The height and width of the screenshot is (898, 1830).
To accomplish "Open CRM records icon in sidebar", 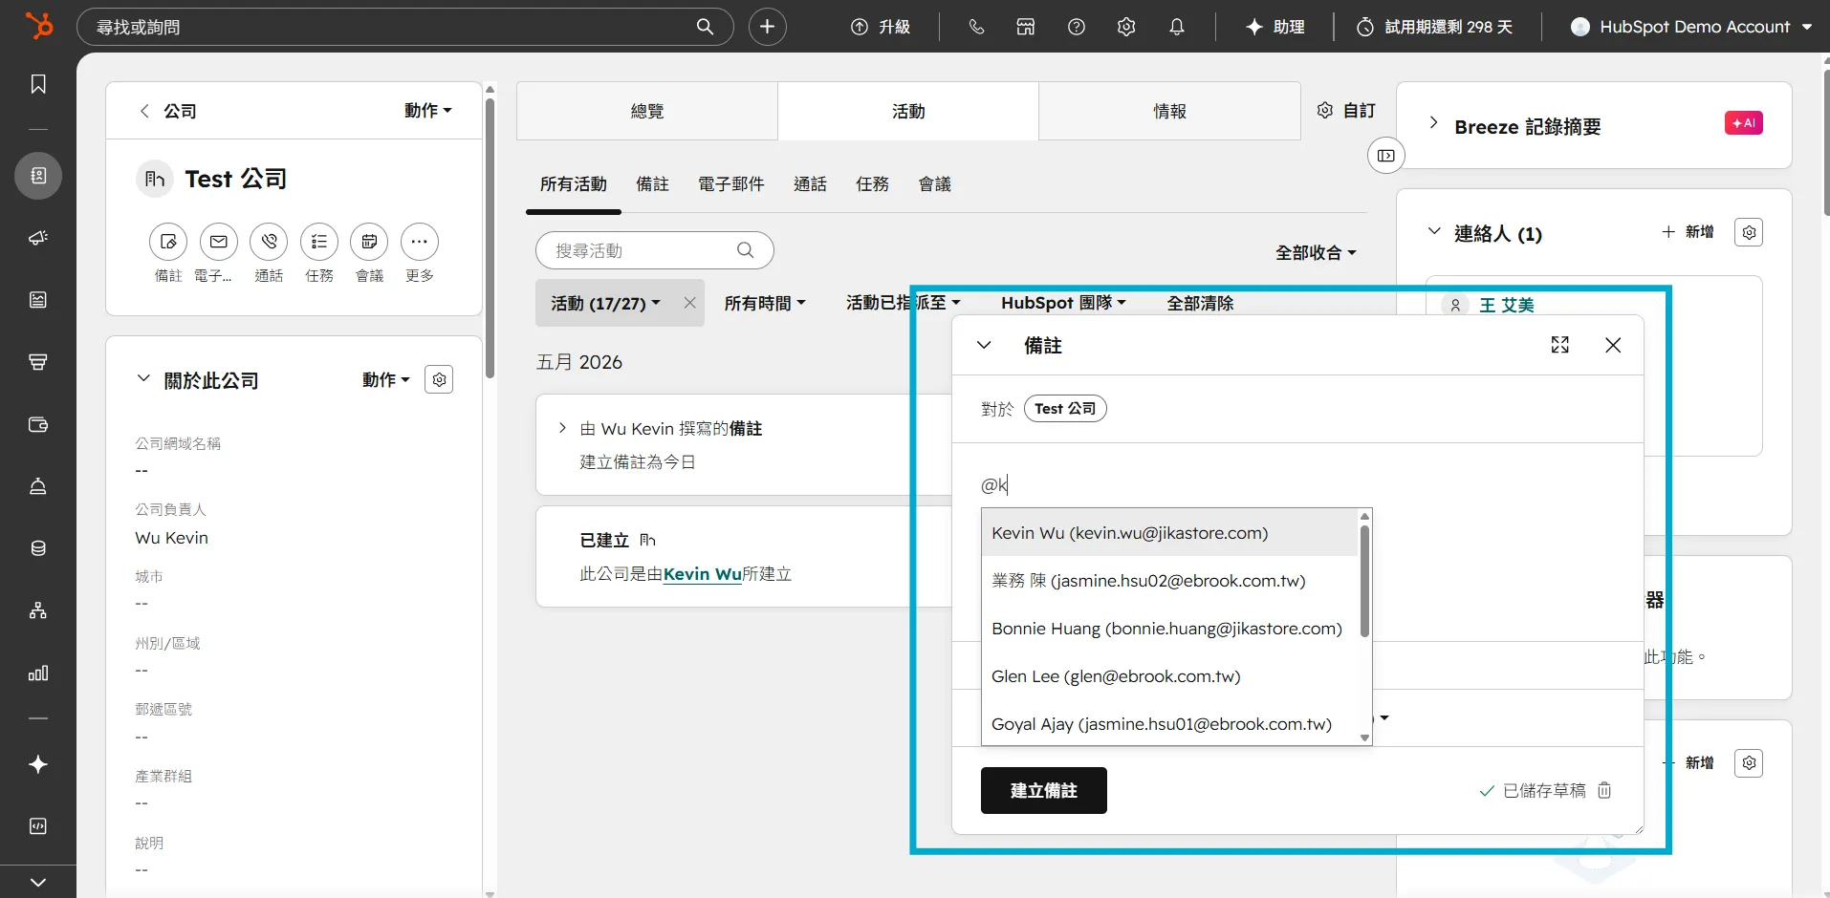I will click(x=38, y=176).
